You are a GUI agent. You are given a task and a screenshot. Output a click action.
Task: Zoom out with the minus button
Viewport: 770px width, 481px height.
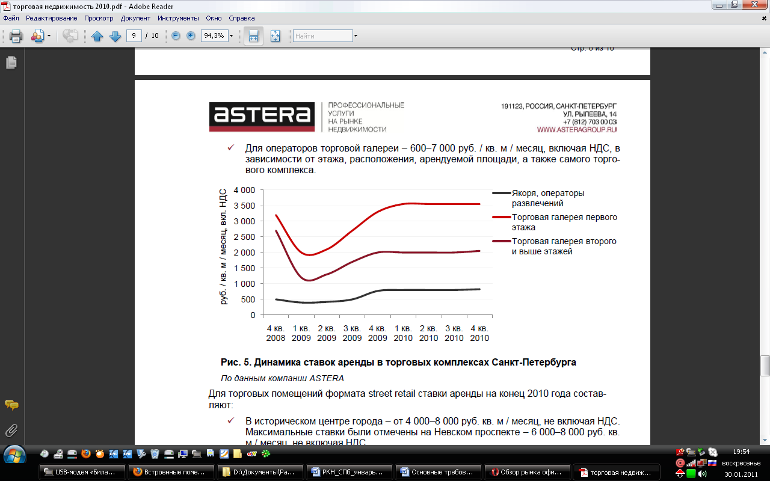click(x=176, y=35)
